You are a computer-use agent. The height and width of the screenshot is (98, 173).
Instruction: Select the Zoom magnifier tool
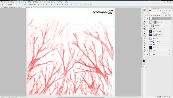click(x=144, y=54)
